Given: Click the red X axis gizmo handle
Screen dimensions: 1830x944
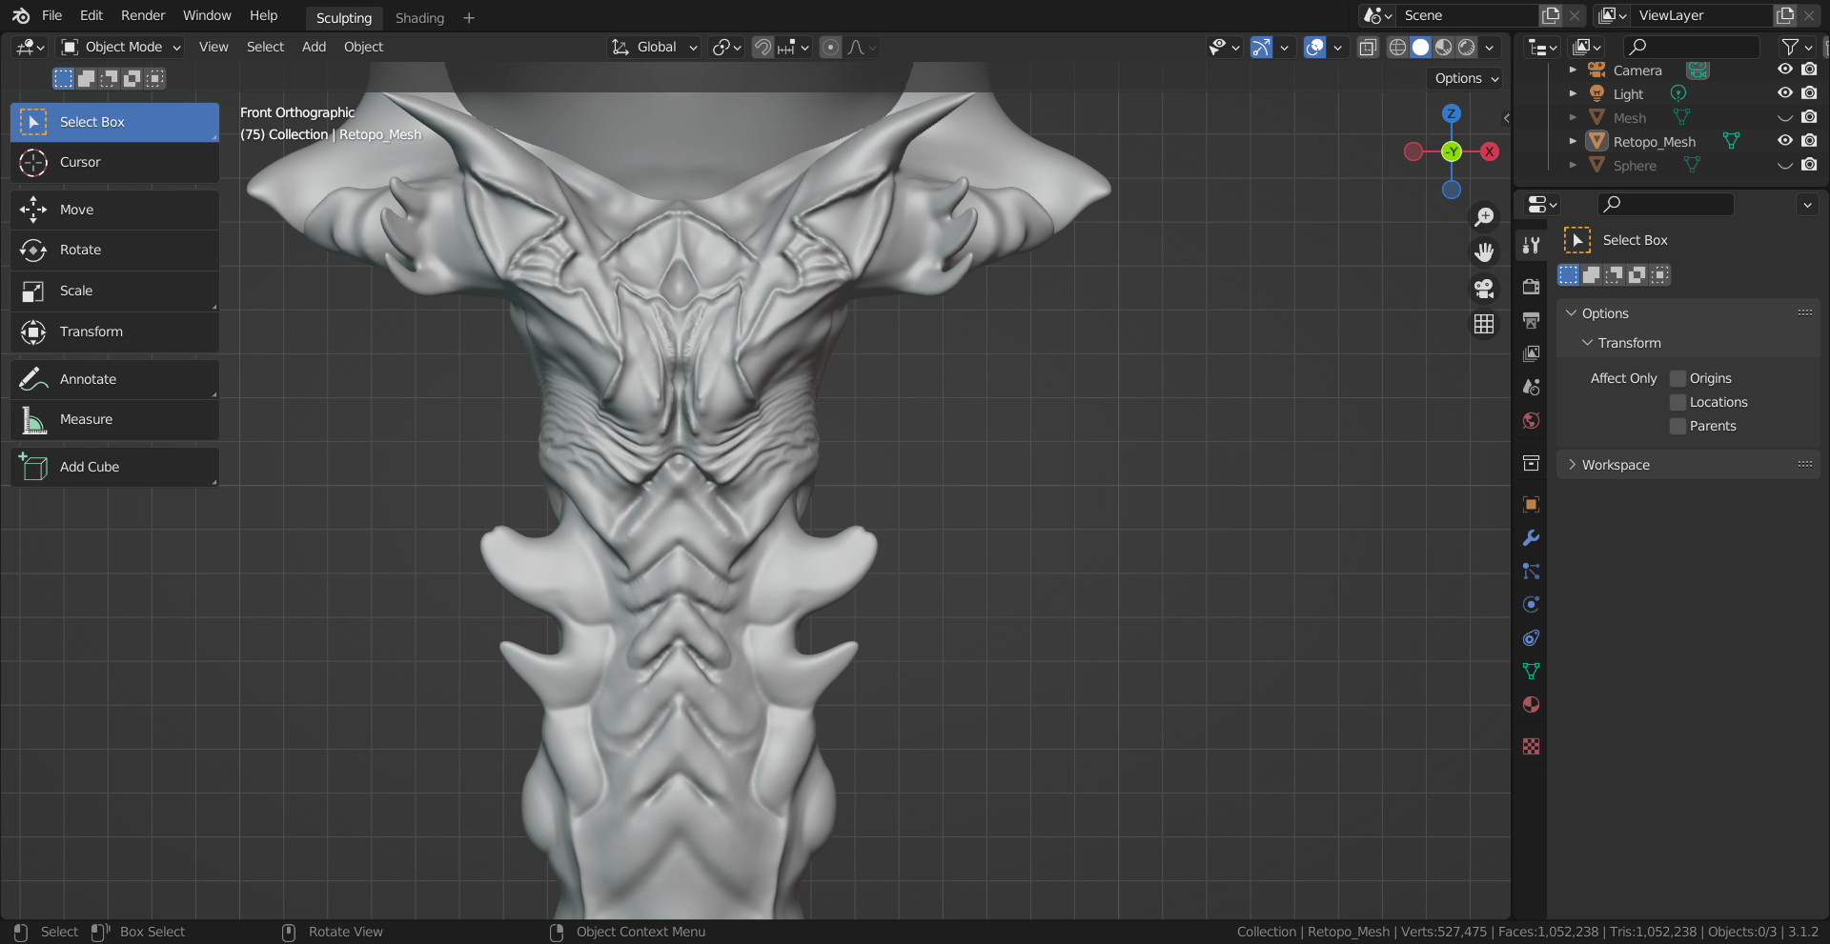Looking at the screenshot, I should 1489,151.
